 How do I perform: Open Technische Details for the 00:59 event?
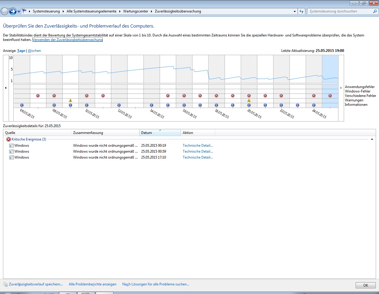pos(198,151)
